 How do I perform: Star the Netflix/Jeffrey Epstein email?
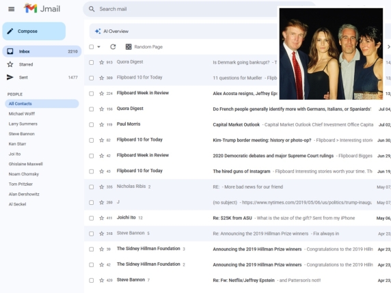click(x=101, y=280)
